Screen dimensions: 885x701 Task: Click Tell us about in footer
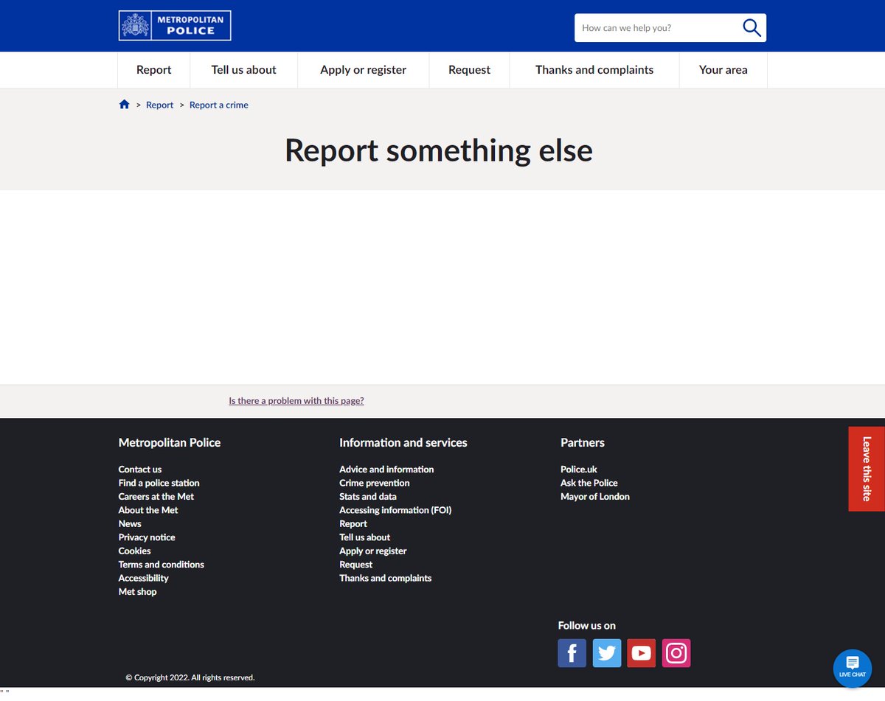(365, 537)
